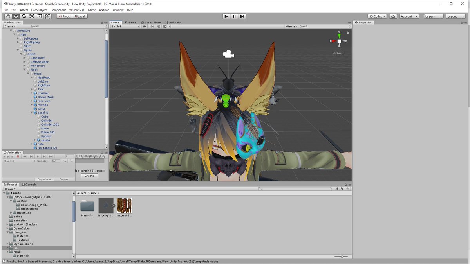This screenshot has height=264, width=470.
Task: Play the animation clip
Action: pyautogui.click(x=38, y=156)
